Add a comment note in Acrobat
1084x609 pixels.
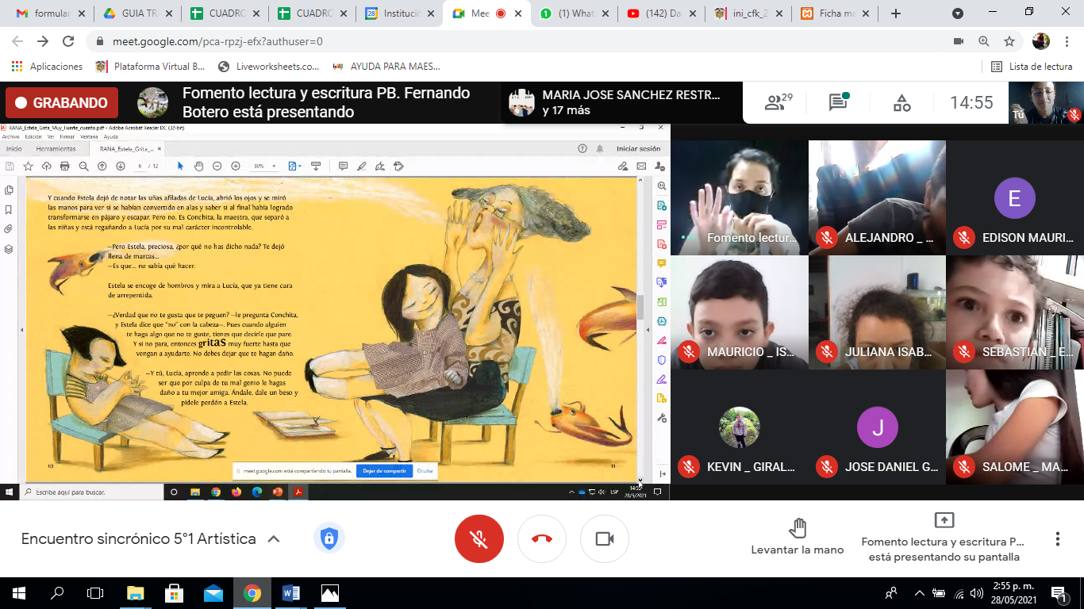(x=343, y=166)
